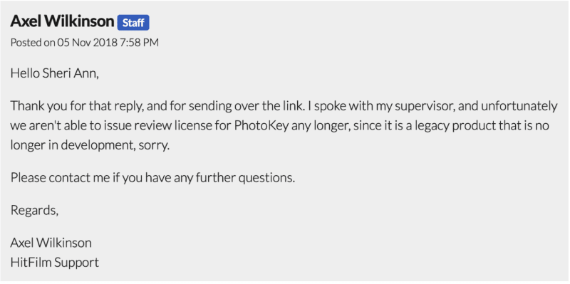
Task: Click the 'Posted on' label
Action: (x=32, y=43)
